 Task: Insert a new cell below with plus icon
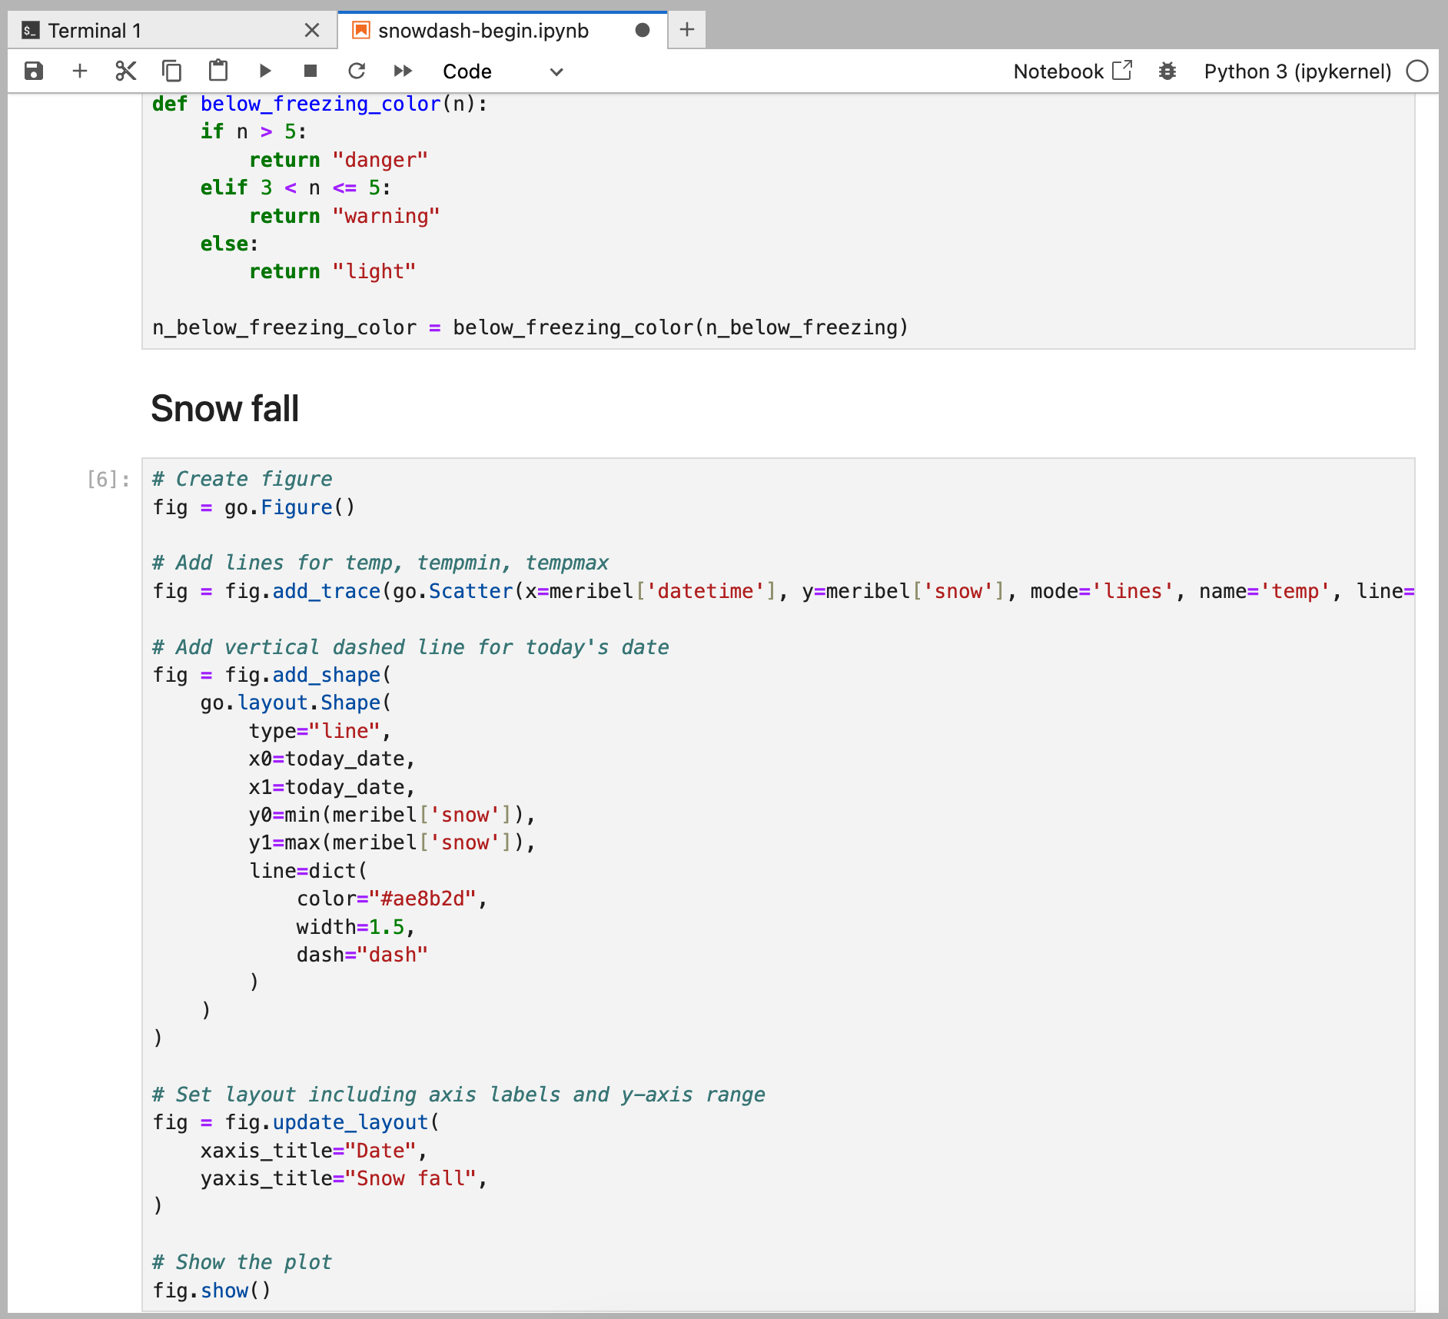point(80,71)
